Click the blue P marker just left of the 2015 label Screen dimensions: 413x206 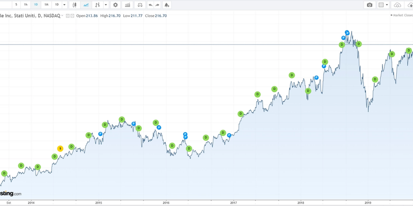click(x=100, y=134)
